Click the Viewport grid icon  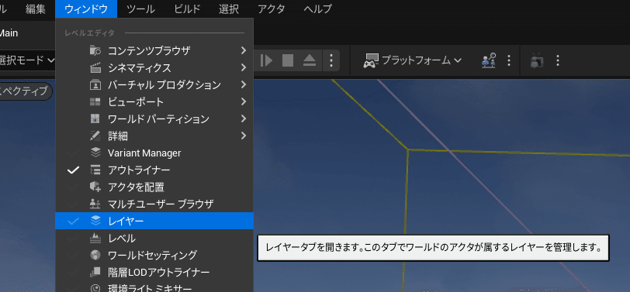[95, 102]
